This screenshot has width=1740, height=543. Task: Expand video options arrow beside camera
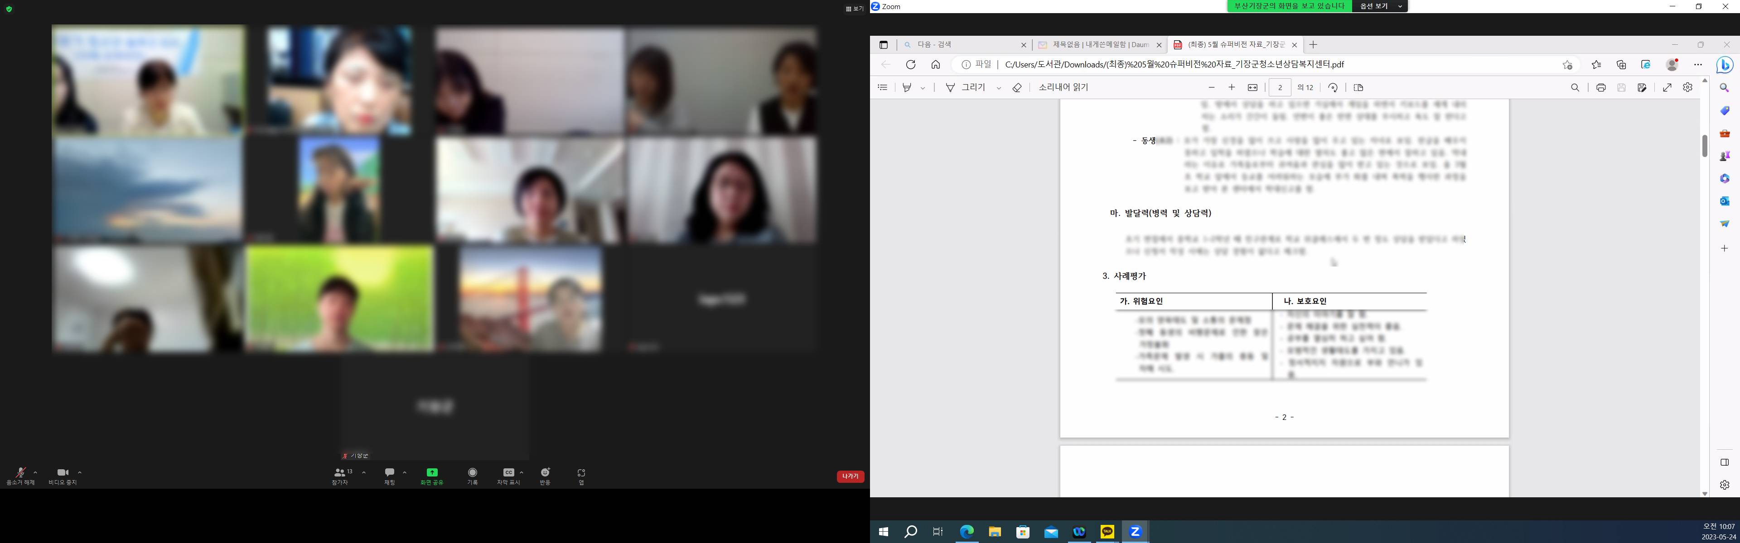pos(80,472)
